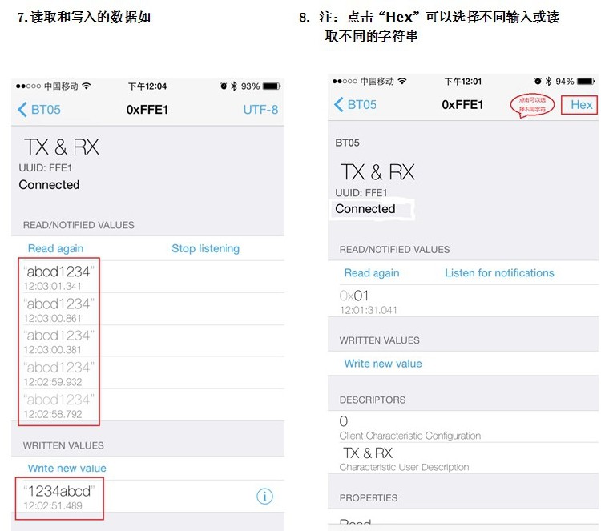Image resolution: width=601 pixels, height=531 pixels.
Task: Click the red oval annotation bubble
Action: click(532, 105)
